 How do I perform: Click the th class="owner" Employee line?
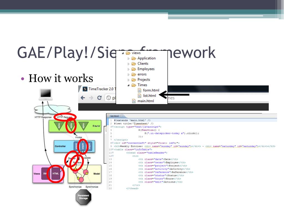(x=162, y=163)
